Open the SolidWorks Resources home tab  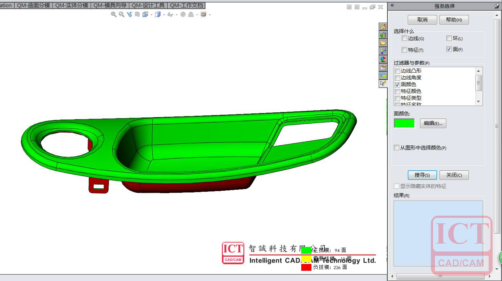click(x=383, y=27)
